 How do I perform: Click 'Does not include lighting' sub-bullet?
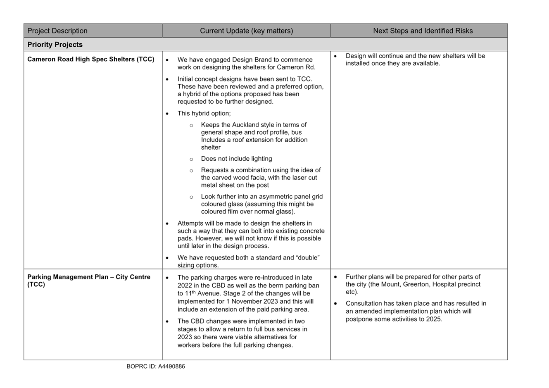tap(236, 159)
